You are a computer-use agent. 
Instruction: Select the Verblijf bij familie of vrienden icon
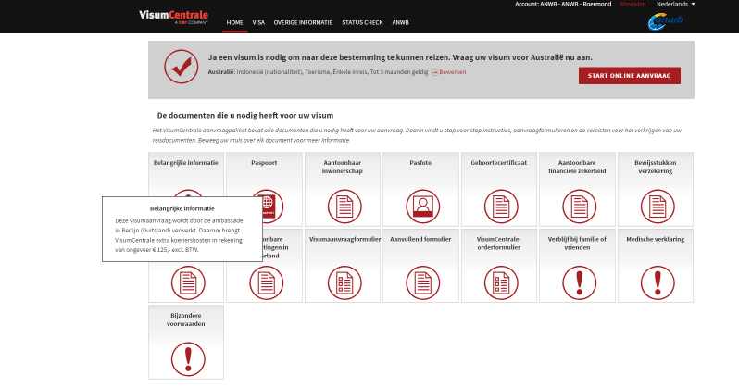578,280
